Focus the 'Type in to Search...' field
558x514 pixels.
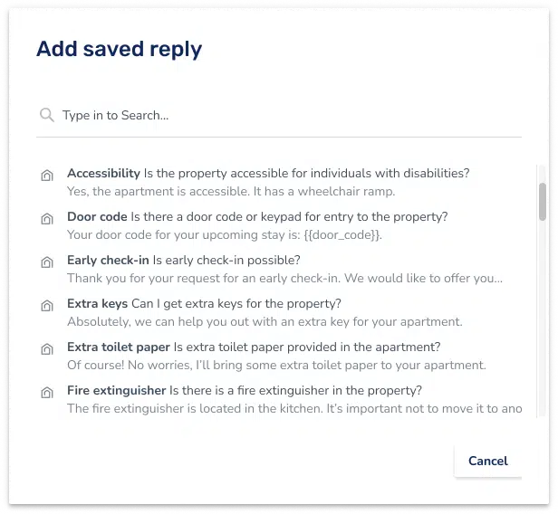[279, 116]
